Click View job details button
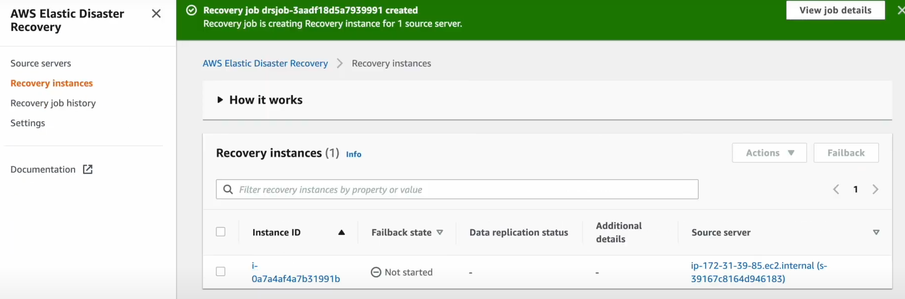The image size is (905, 299). point(835,10)
